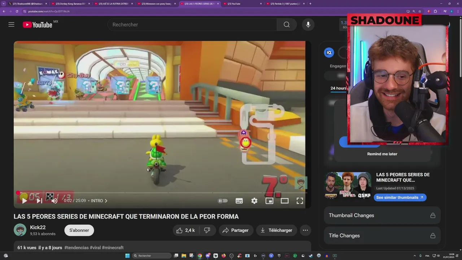This screenshot has height=260, width=462.
Task: Show hidden tray icons chevron
Action: [414, 256]
